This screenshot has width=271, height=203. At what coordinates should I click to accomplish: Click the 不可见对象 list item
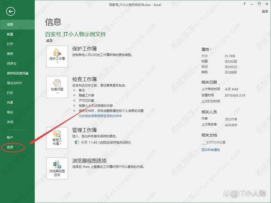point(86,100)
